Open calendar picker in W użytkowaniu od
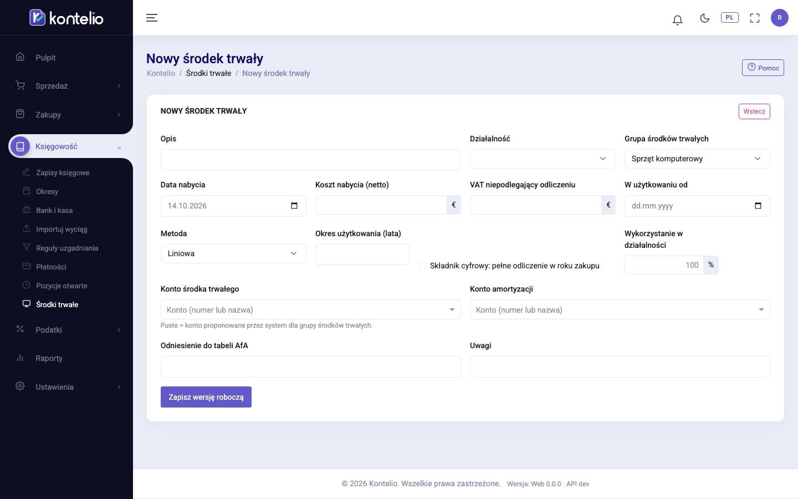The width and height of the screenshot is (798, 499). click(x=758, y=206)
